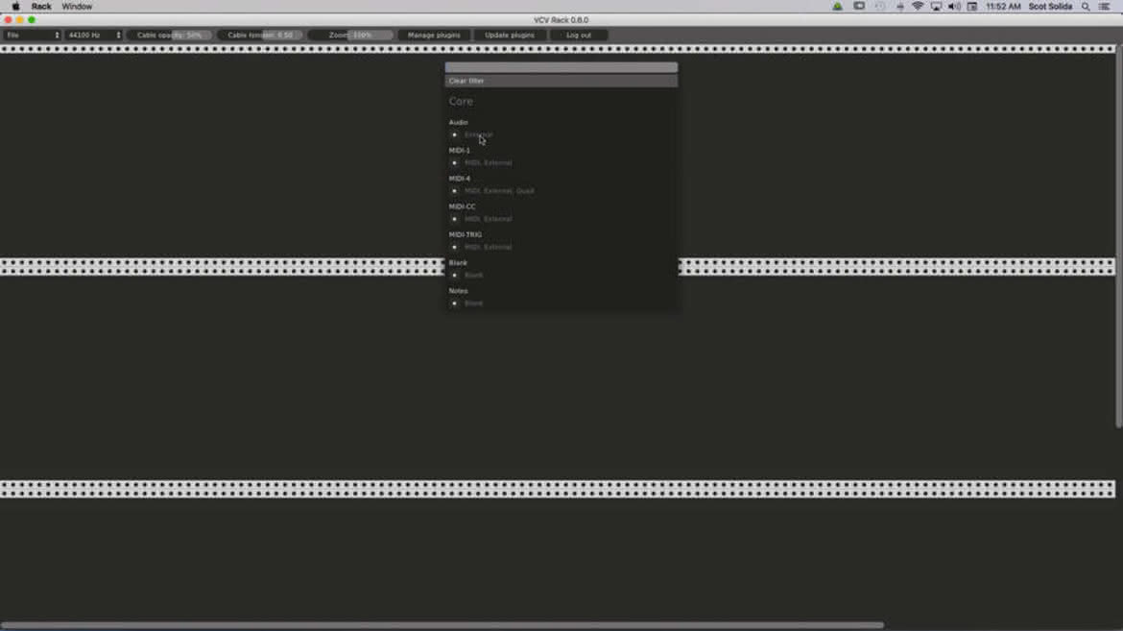This screenshot has height=631, width=1123.
Task: Toggle favorite dot for Blank module
Action: [x=454, y=275]
